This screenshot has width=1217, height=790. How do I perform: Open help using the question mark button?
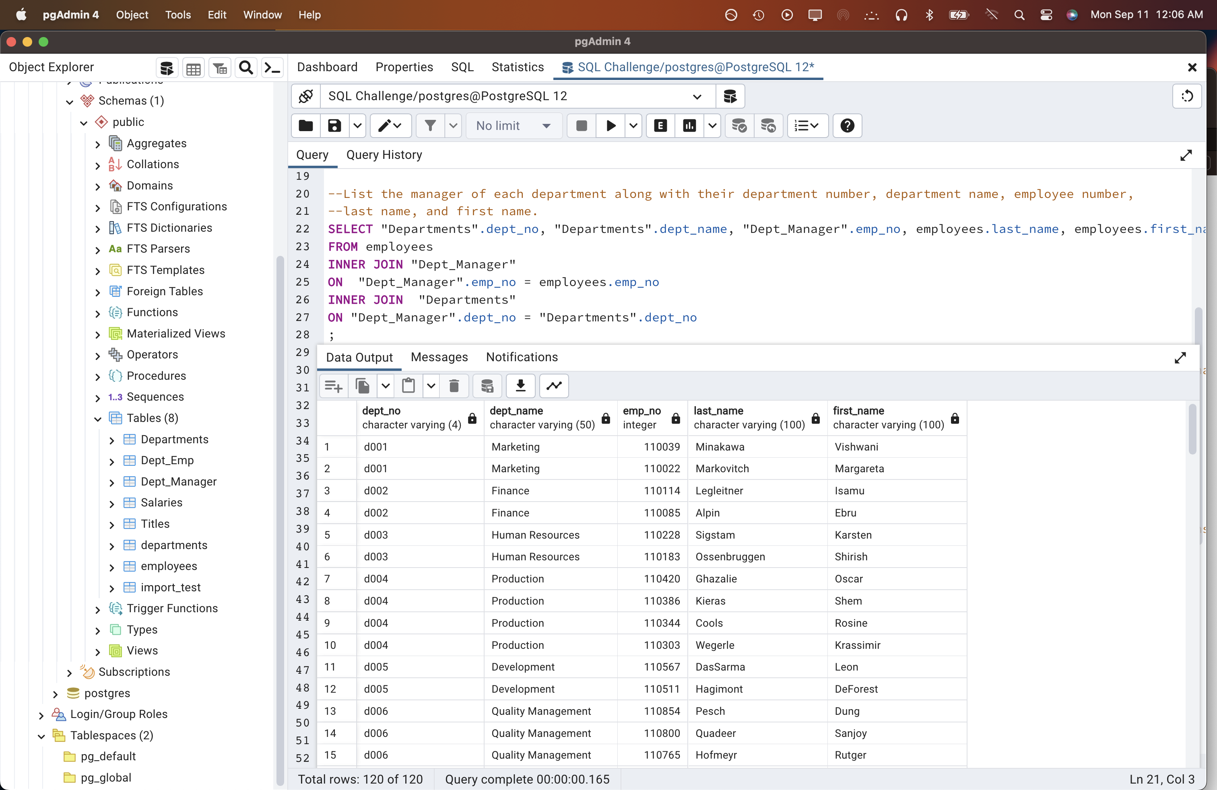[x=847, y=126]
